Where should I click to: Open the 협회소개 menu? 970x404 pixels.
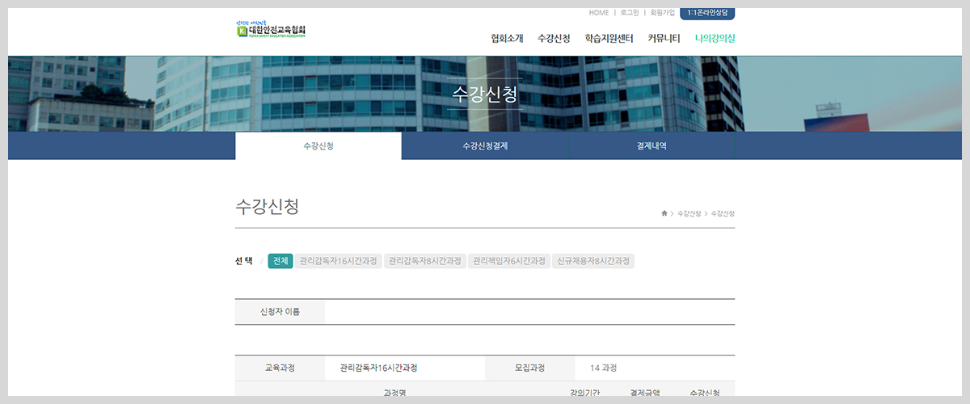click(507, 38)
